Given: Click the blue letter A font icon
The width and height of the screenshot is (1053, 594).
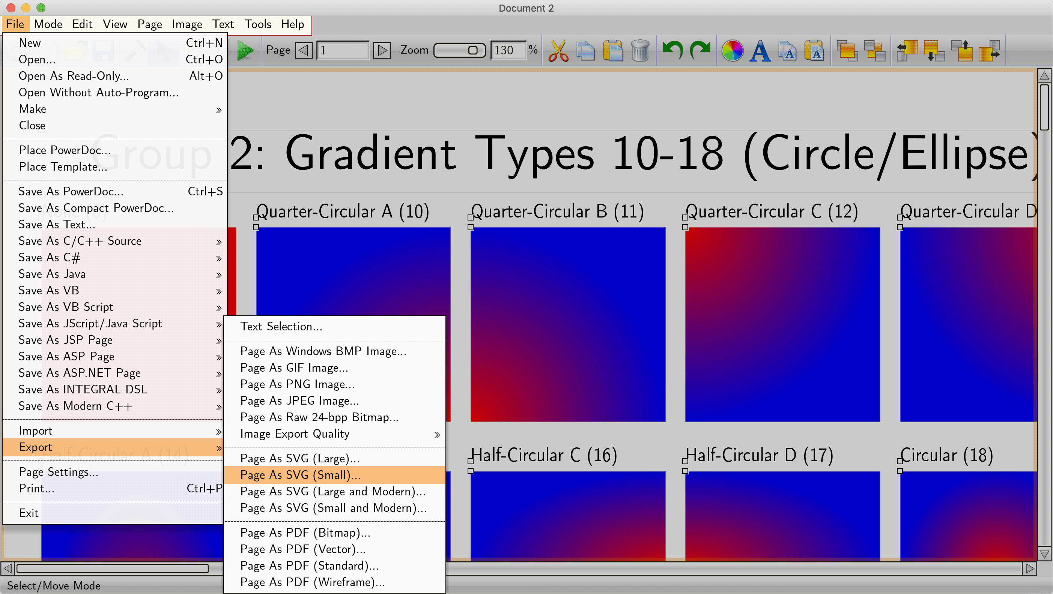Looking at the screenshot, I should pos(760,51).
